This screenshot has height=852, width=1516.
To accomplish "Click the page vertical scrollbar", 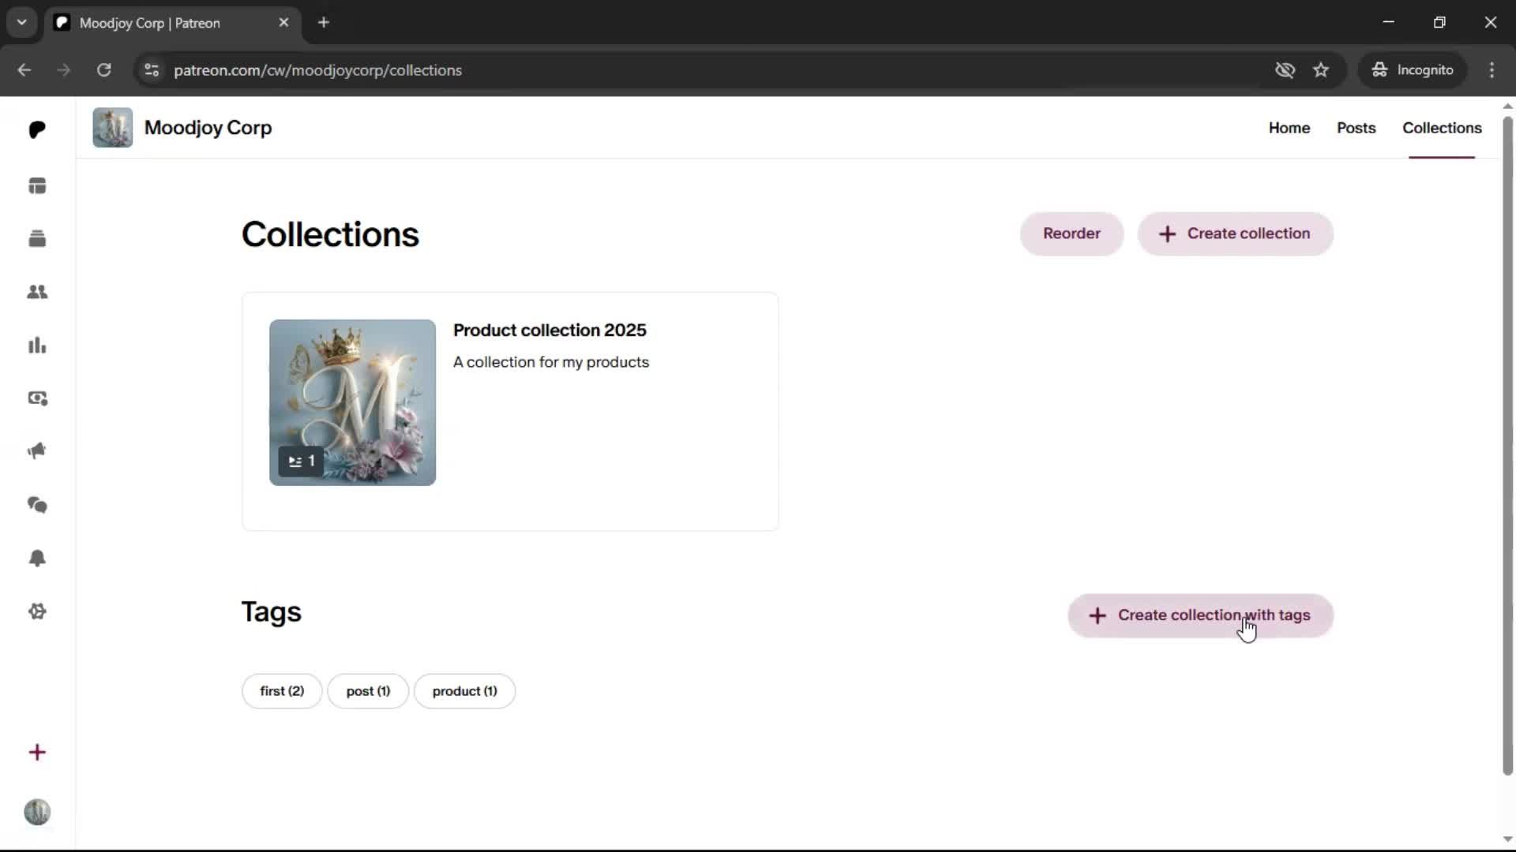I will point(1507,446).
